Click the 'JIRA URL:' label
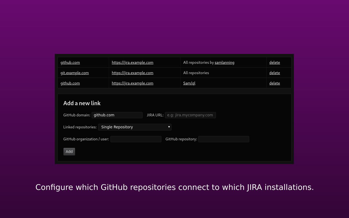This screenshot has height=218, width=349. (x=155, y=115)
